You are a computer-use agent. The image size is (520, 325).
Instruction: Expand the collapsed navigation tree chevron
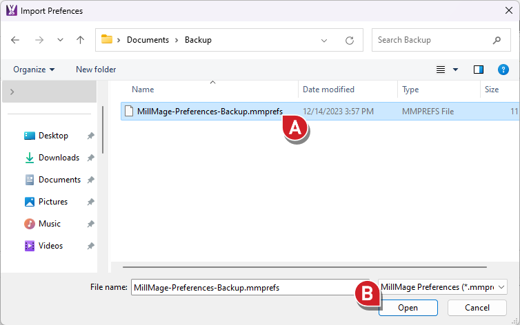coord(12,92)
